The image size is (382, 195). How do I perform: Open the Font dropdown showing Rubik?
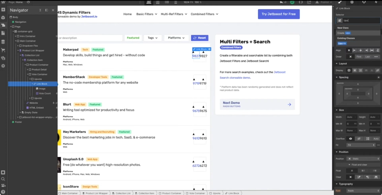(x=363, y=191)
